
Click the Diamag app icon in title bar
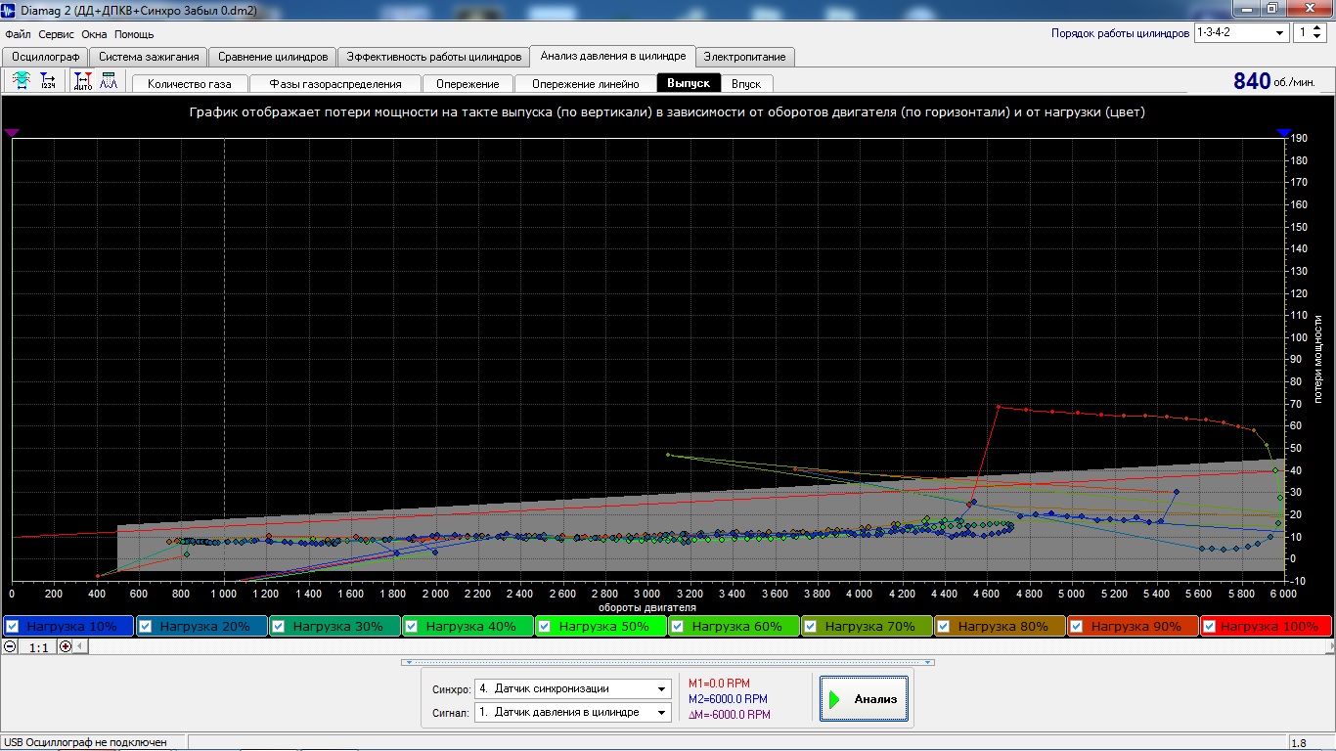click(x=9, y=10)
